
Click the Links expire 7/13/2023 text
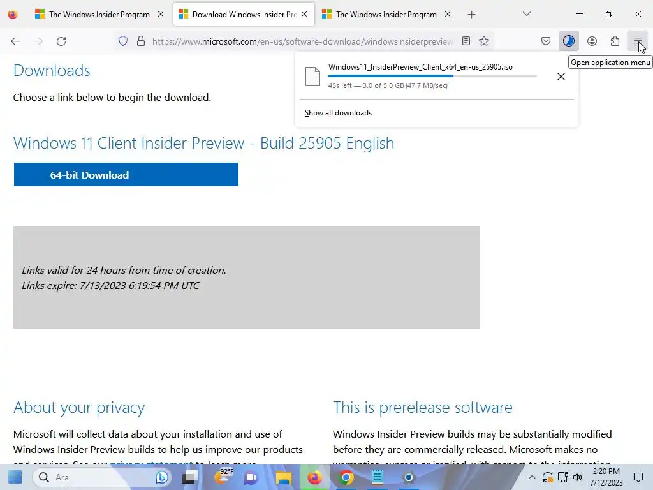pos(110,285)
